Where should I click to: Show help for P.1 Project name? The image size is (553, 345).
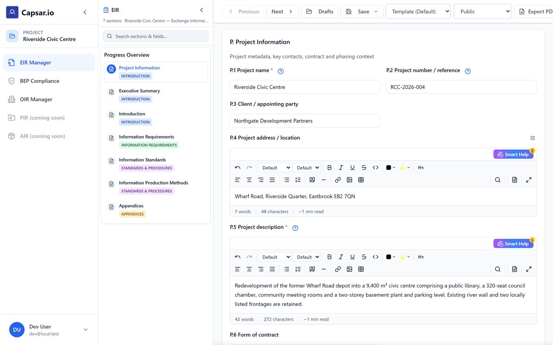click(x=281, y=71)
